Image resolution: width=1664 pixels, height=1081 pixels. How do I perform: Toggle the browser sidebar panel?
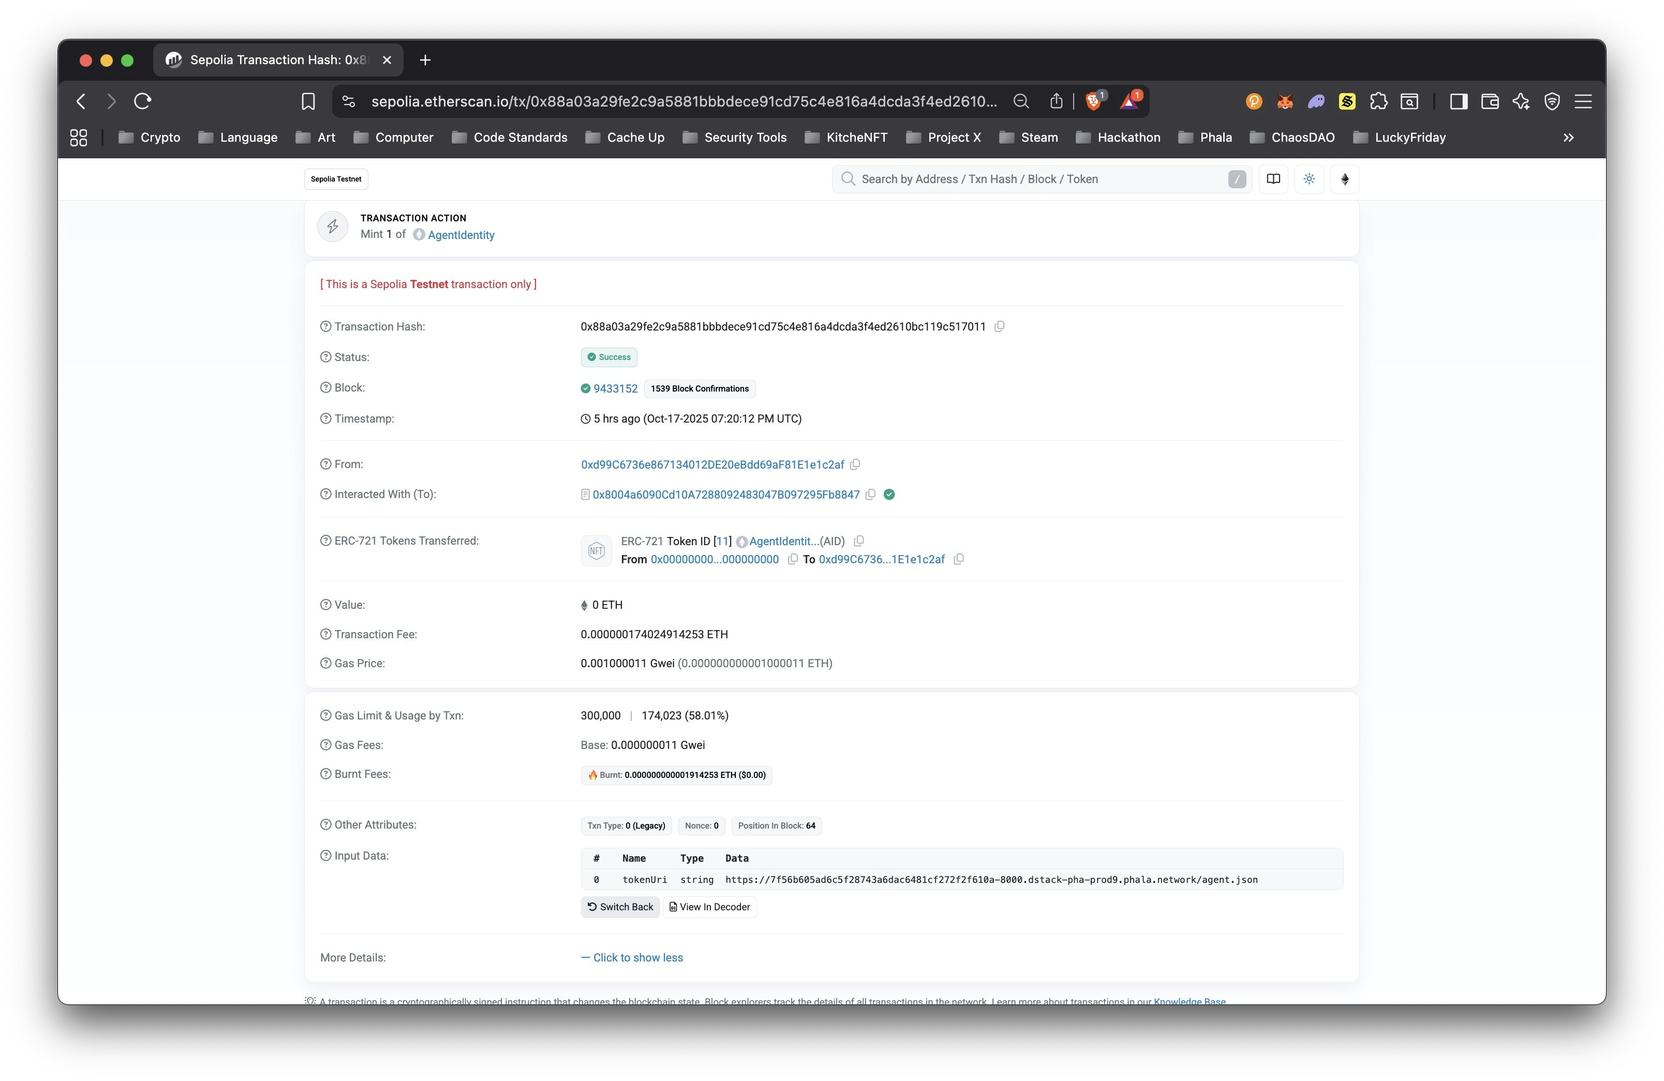coord(1459,101)
